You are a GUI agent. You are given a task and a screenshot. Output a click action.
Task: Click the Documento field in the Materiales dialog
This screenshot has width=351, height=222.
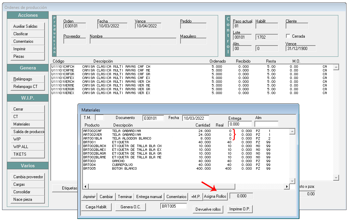point(153,118)
